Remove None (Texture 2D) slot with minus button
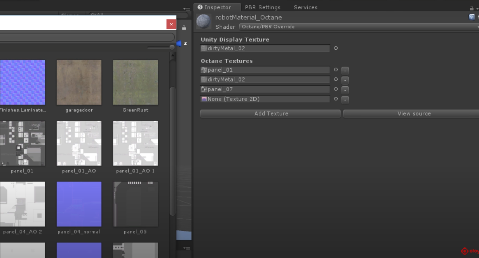The width and height of the screenshot is (479, 258). click(x=345, y=99)
